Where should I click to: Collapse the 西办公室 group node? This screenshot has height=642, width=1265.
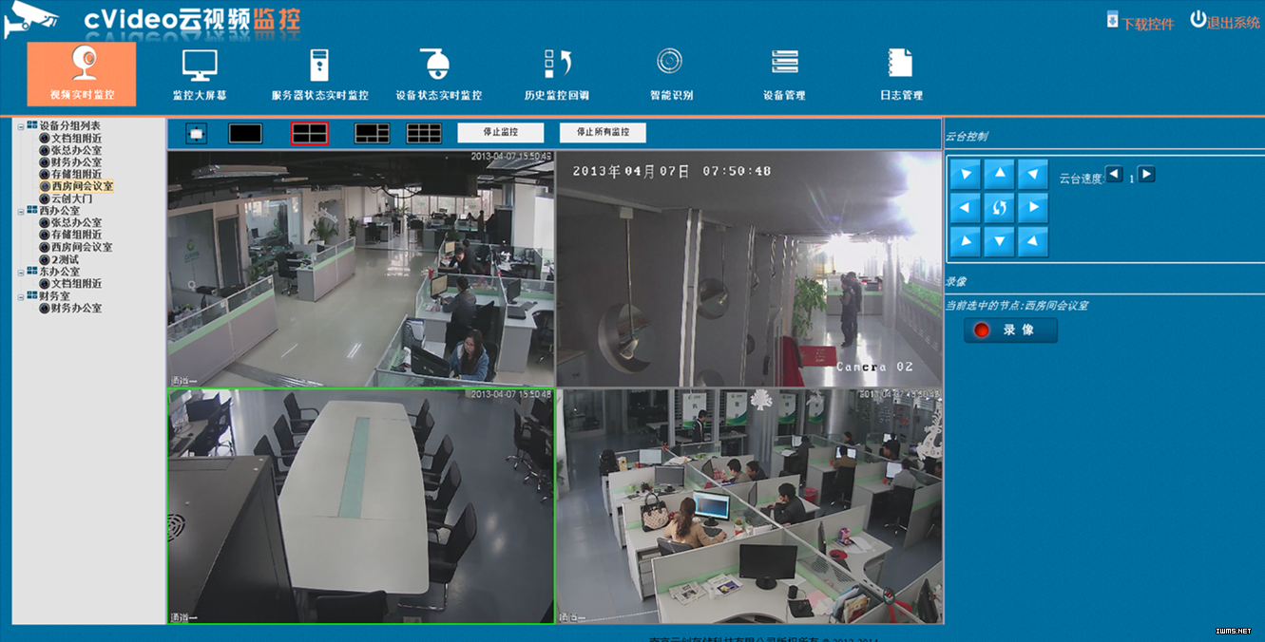pyautogui.click(x=21, y=211)
